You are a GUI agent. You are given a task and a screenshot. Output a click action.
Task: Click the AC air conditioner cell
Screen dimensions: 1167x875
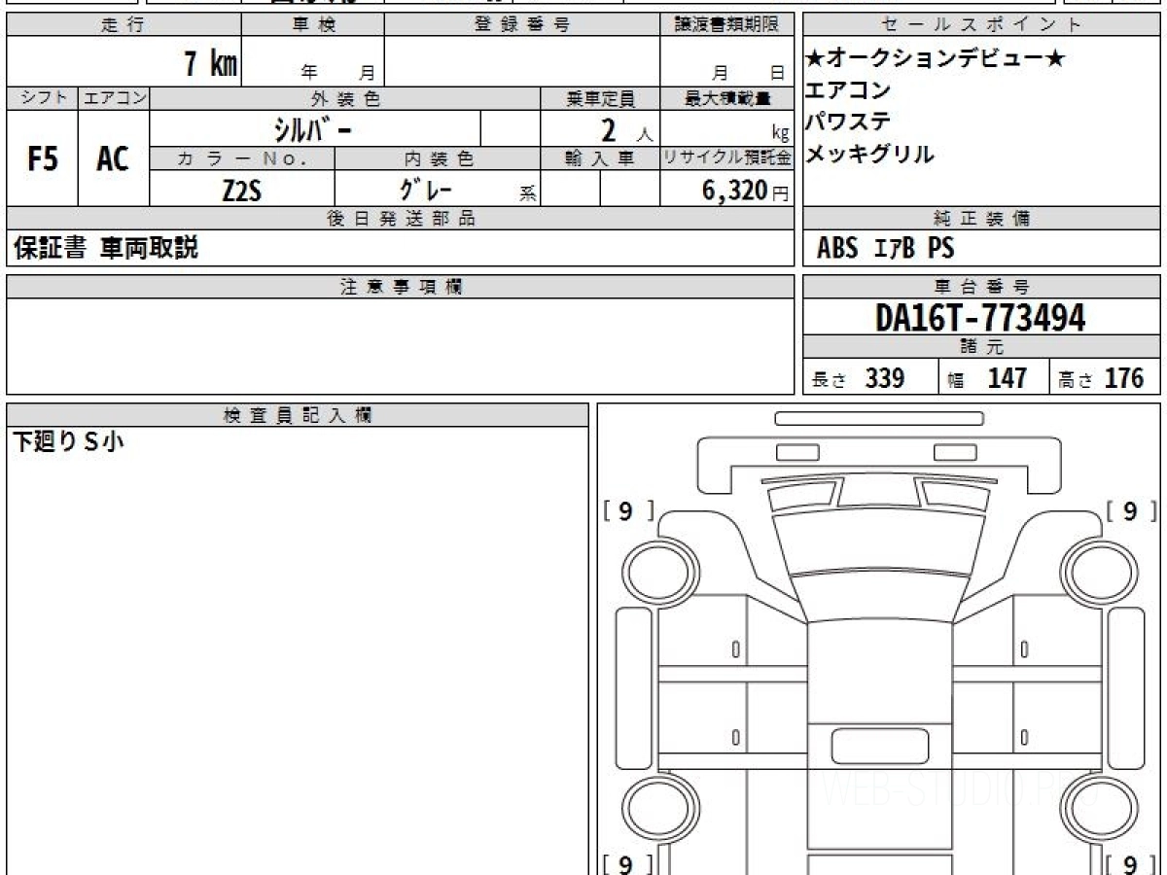coord(114,157)
